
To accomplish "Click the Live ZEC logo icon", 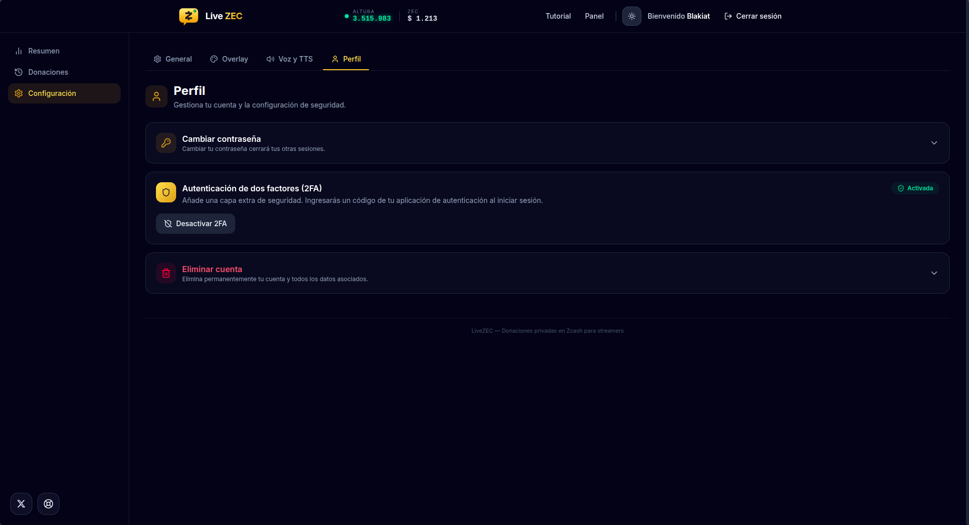I will [x=188, y=16].
